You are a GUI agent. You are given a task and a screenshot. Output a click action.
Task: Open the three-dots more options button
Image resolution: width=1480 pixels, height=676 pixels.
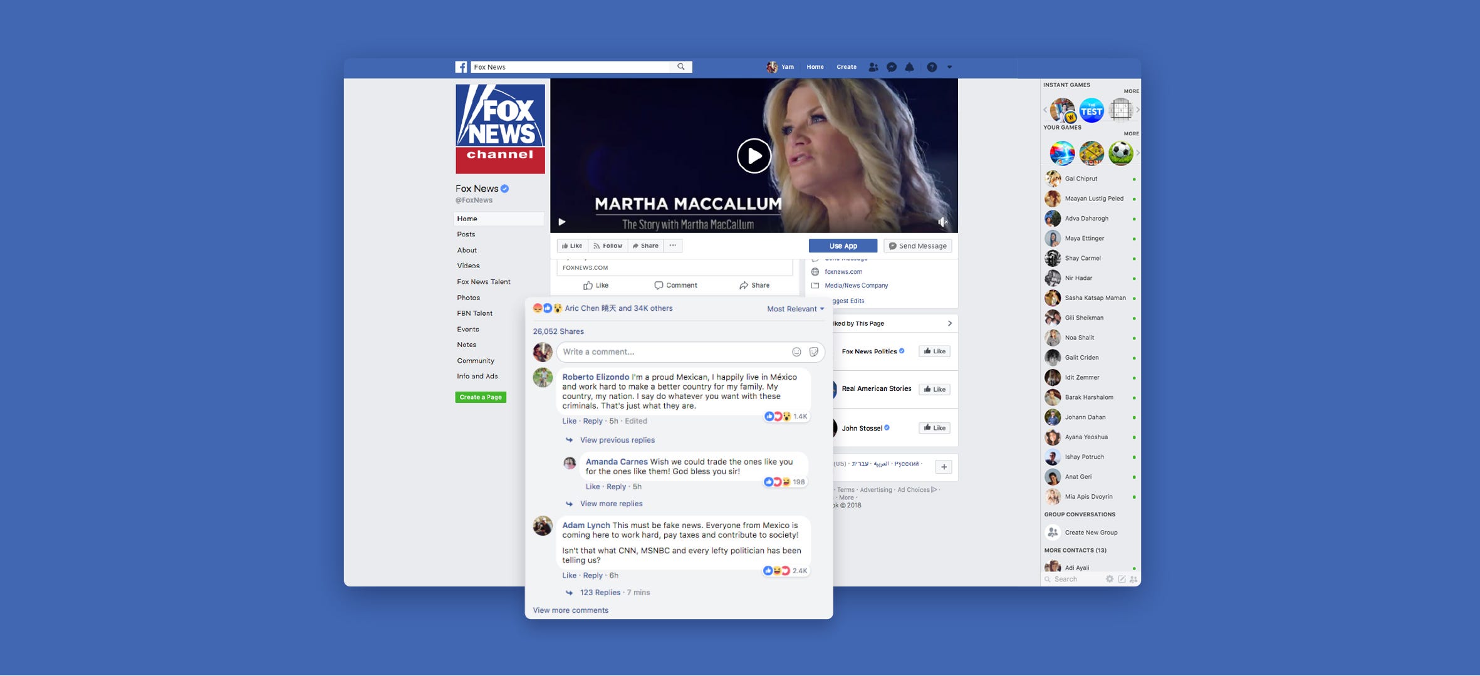[x=673, y=246]
